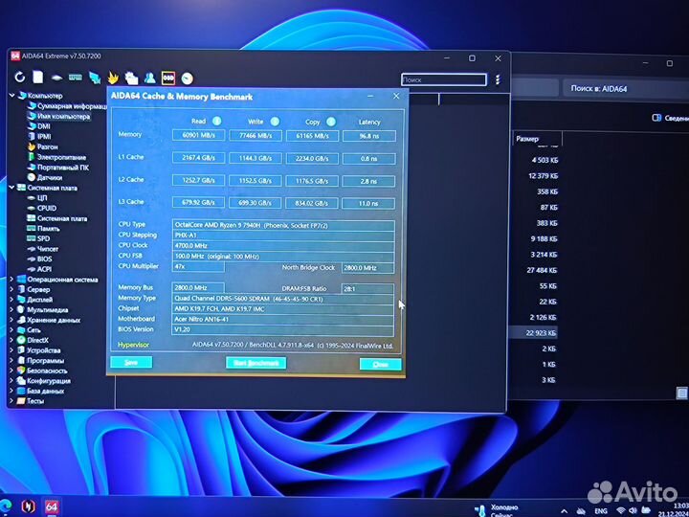This screenshot has height=517, width=689.
Task: Click the Refresh icon in AIDA64 toolbar
Action: (19, 77)
